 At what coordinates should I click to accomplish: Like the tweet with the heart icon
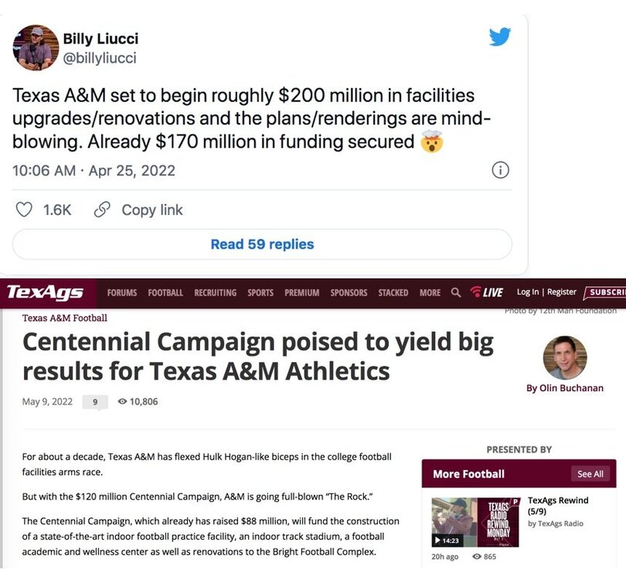pos(25,210)
